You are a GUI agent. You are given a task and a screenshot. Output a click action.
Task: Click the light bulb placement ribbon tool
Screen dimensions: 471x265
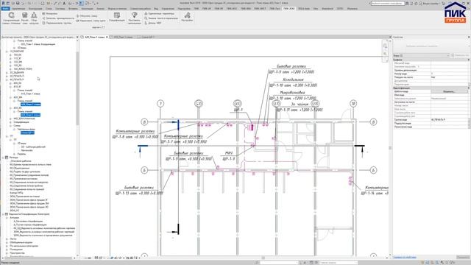[134, 18]
